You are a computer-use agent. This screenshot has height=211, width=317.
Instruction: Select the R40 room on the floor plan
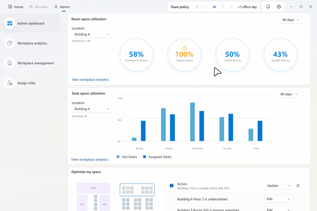[x=93, y=188]
